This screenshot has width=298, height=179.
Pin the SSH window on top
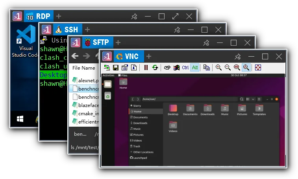tap(177, 30)
